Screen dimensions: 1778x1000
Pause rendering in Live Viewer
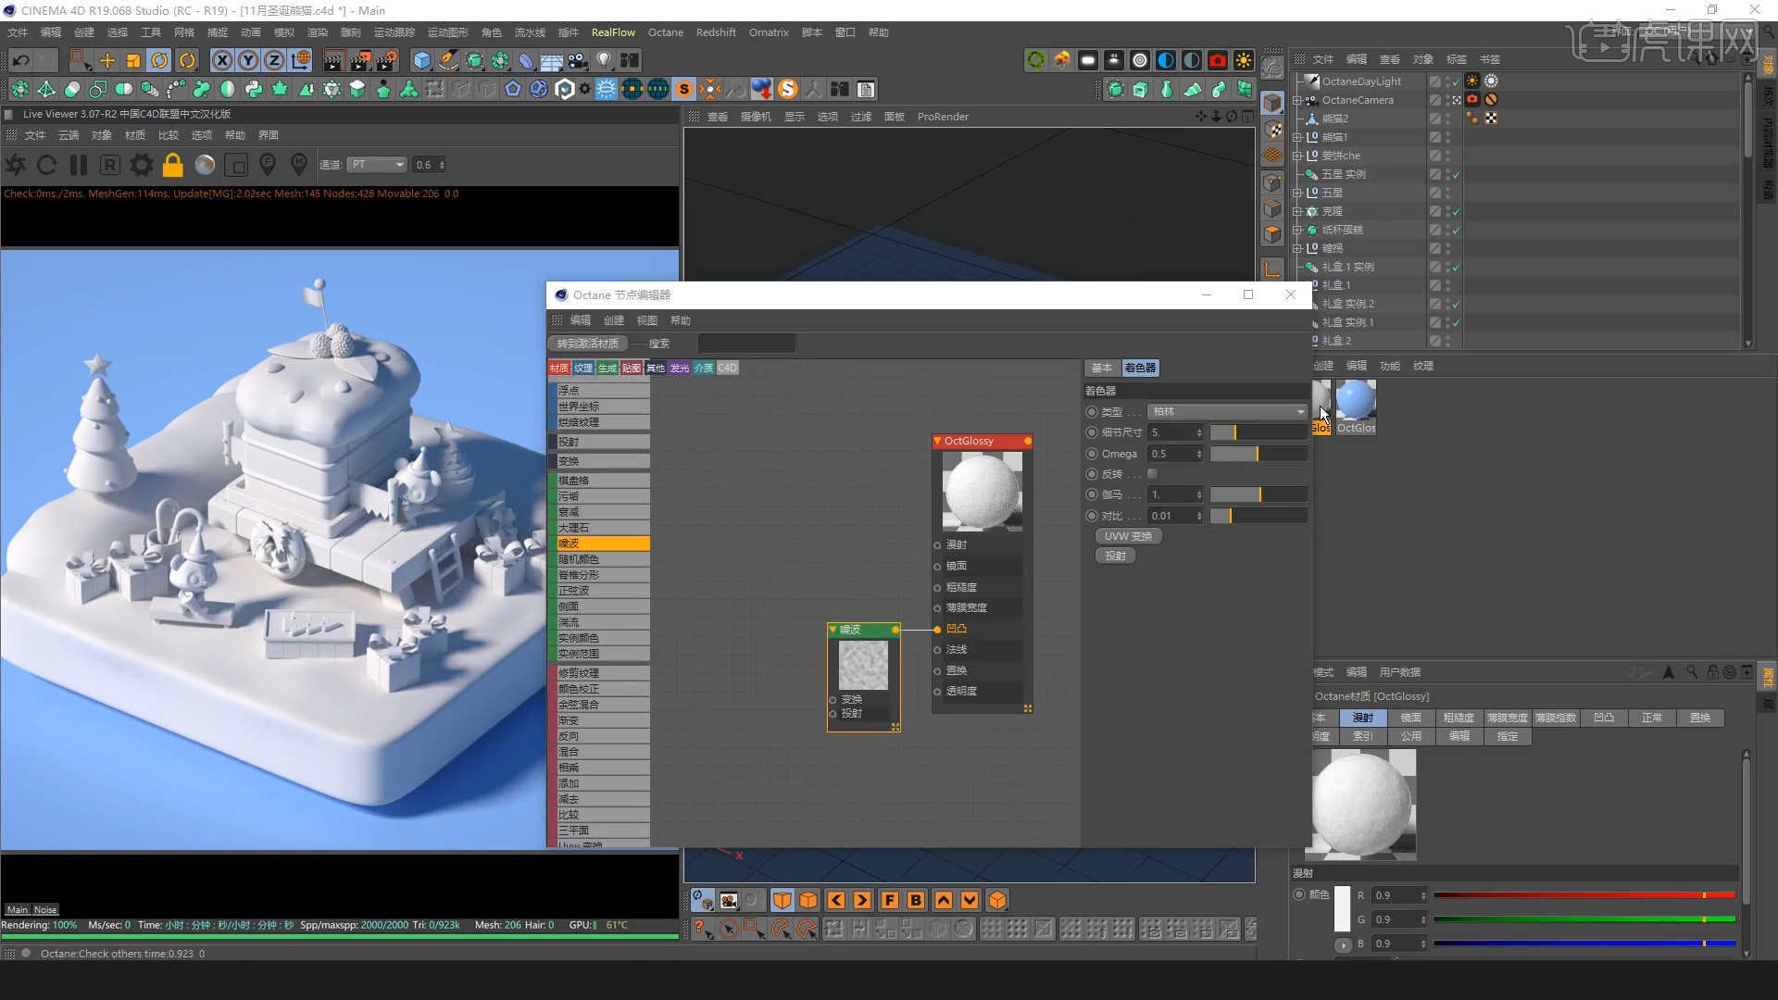tap(79, 165)
